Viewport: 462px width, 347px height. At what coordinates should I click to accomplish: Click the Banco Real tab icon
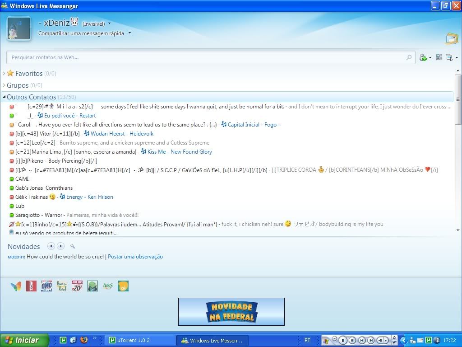[x=62, y=286]
